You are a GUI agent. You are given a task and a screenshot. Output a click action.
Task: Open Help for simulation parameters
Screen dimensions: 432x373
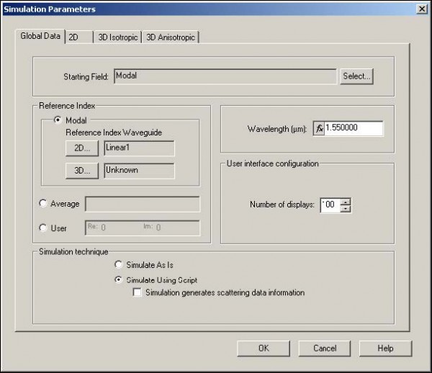[x=385, y=349]
